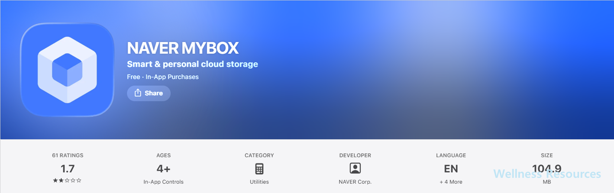Open the 61 Ratings label
Screen dimensions: 614x193
pyautogui.click(x=68, y=155)
